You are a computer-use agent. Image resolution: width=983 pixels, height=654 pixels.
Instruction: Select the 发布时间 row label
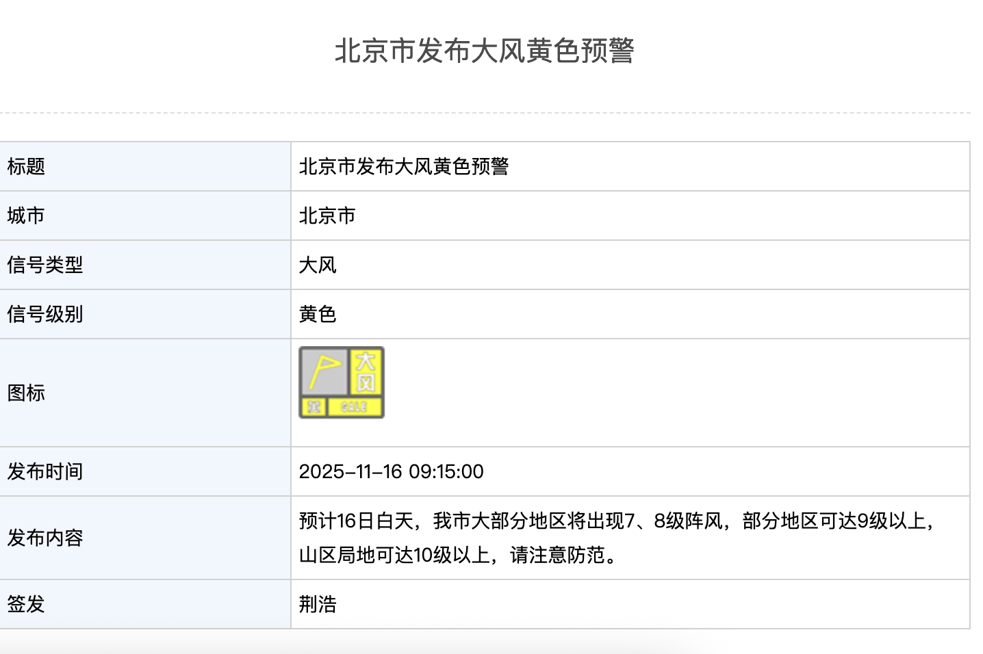pos(45,471)
